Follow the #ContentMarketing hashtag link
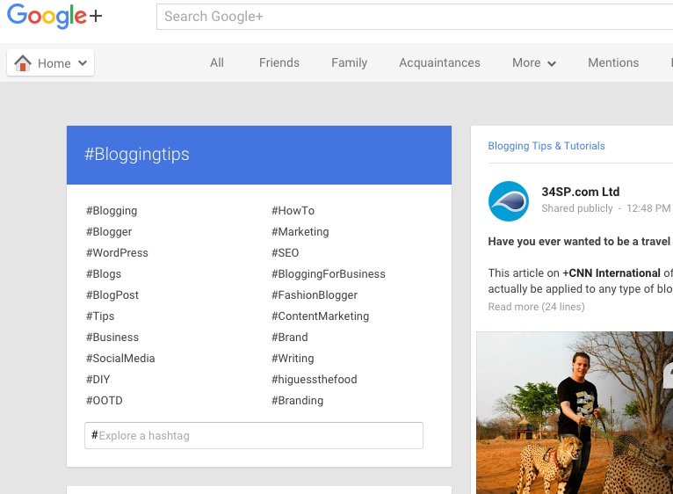This screenshot has height=494, width=673. 320,316
